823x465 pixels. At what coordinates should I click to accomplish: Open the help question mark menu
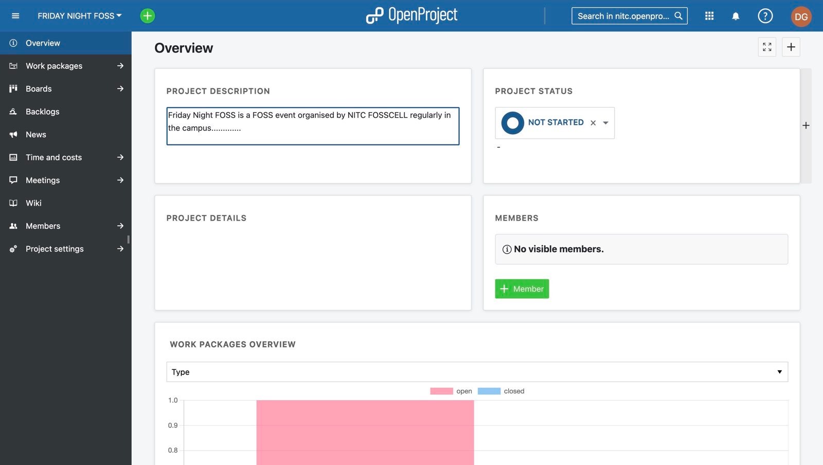tap(765, 16)
